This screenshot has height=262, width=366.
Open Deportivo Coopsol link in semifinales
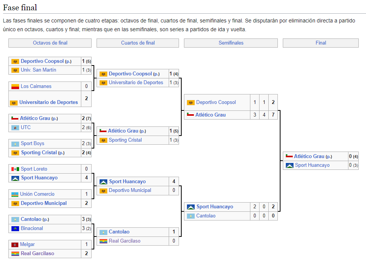216,102
